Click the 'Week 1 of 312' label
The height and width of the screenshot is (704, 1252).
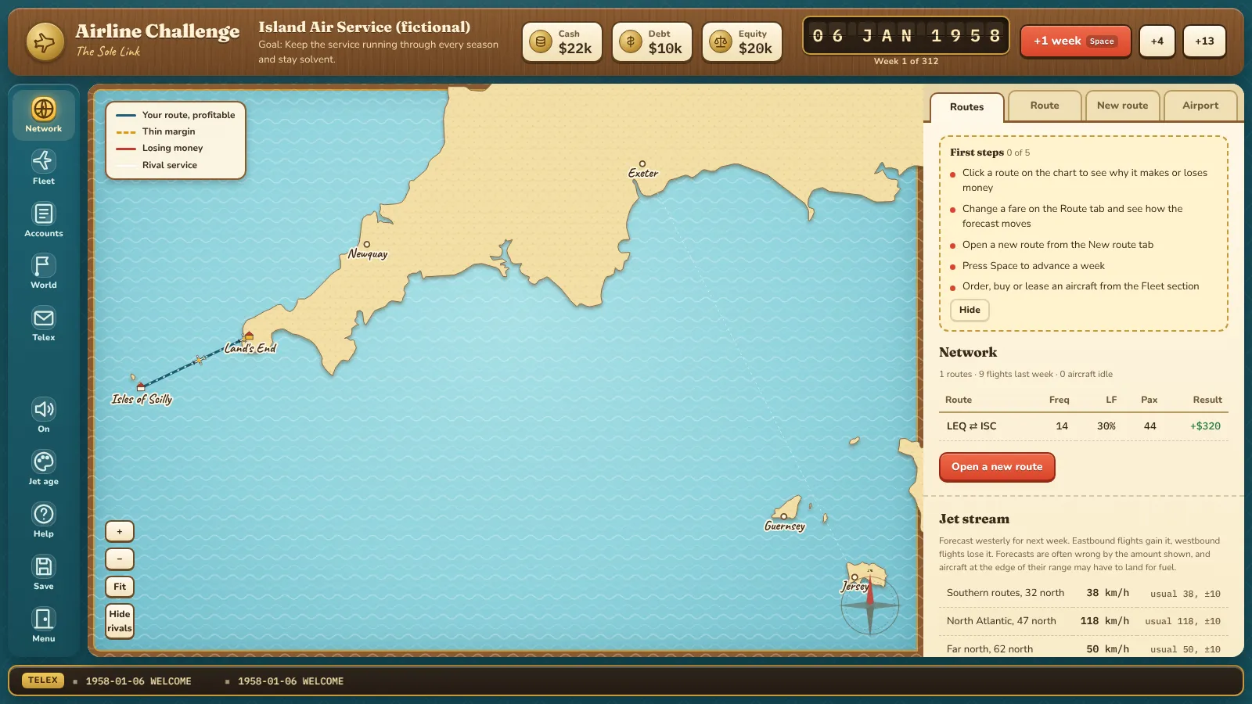(x=906, y=61)
